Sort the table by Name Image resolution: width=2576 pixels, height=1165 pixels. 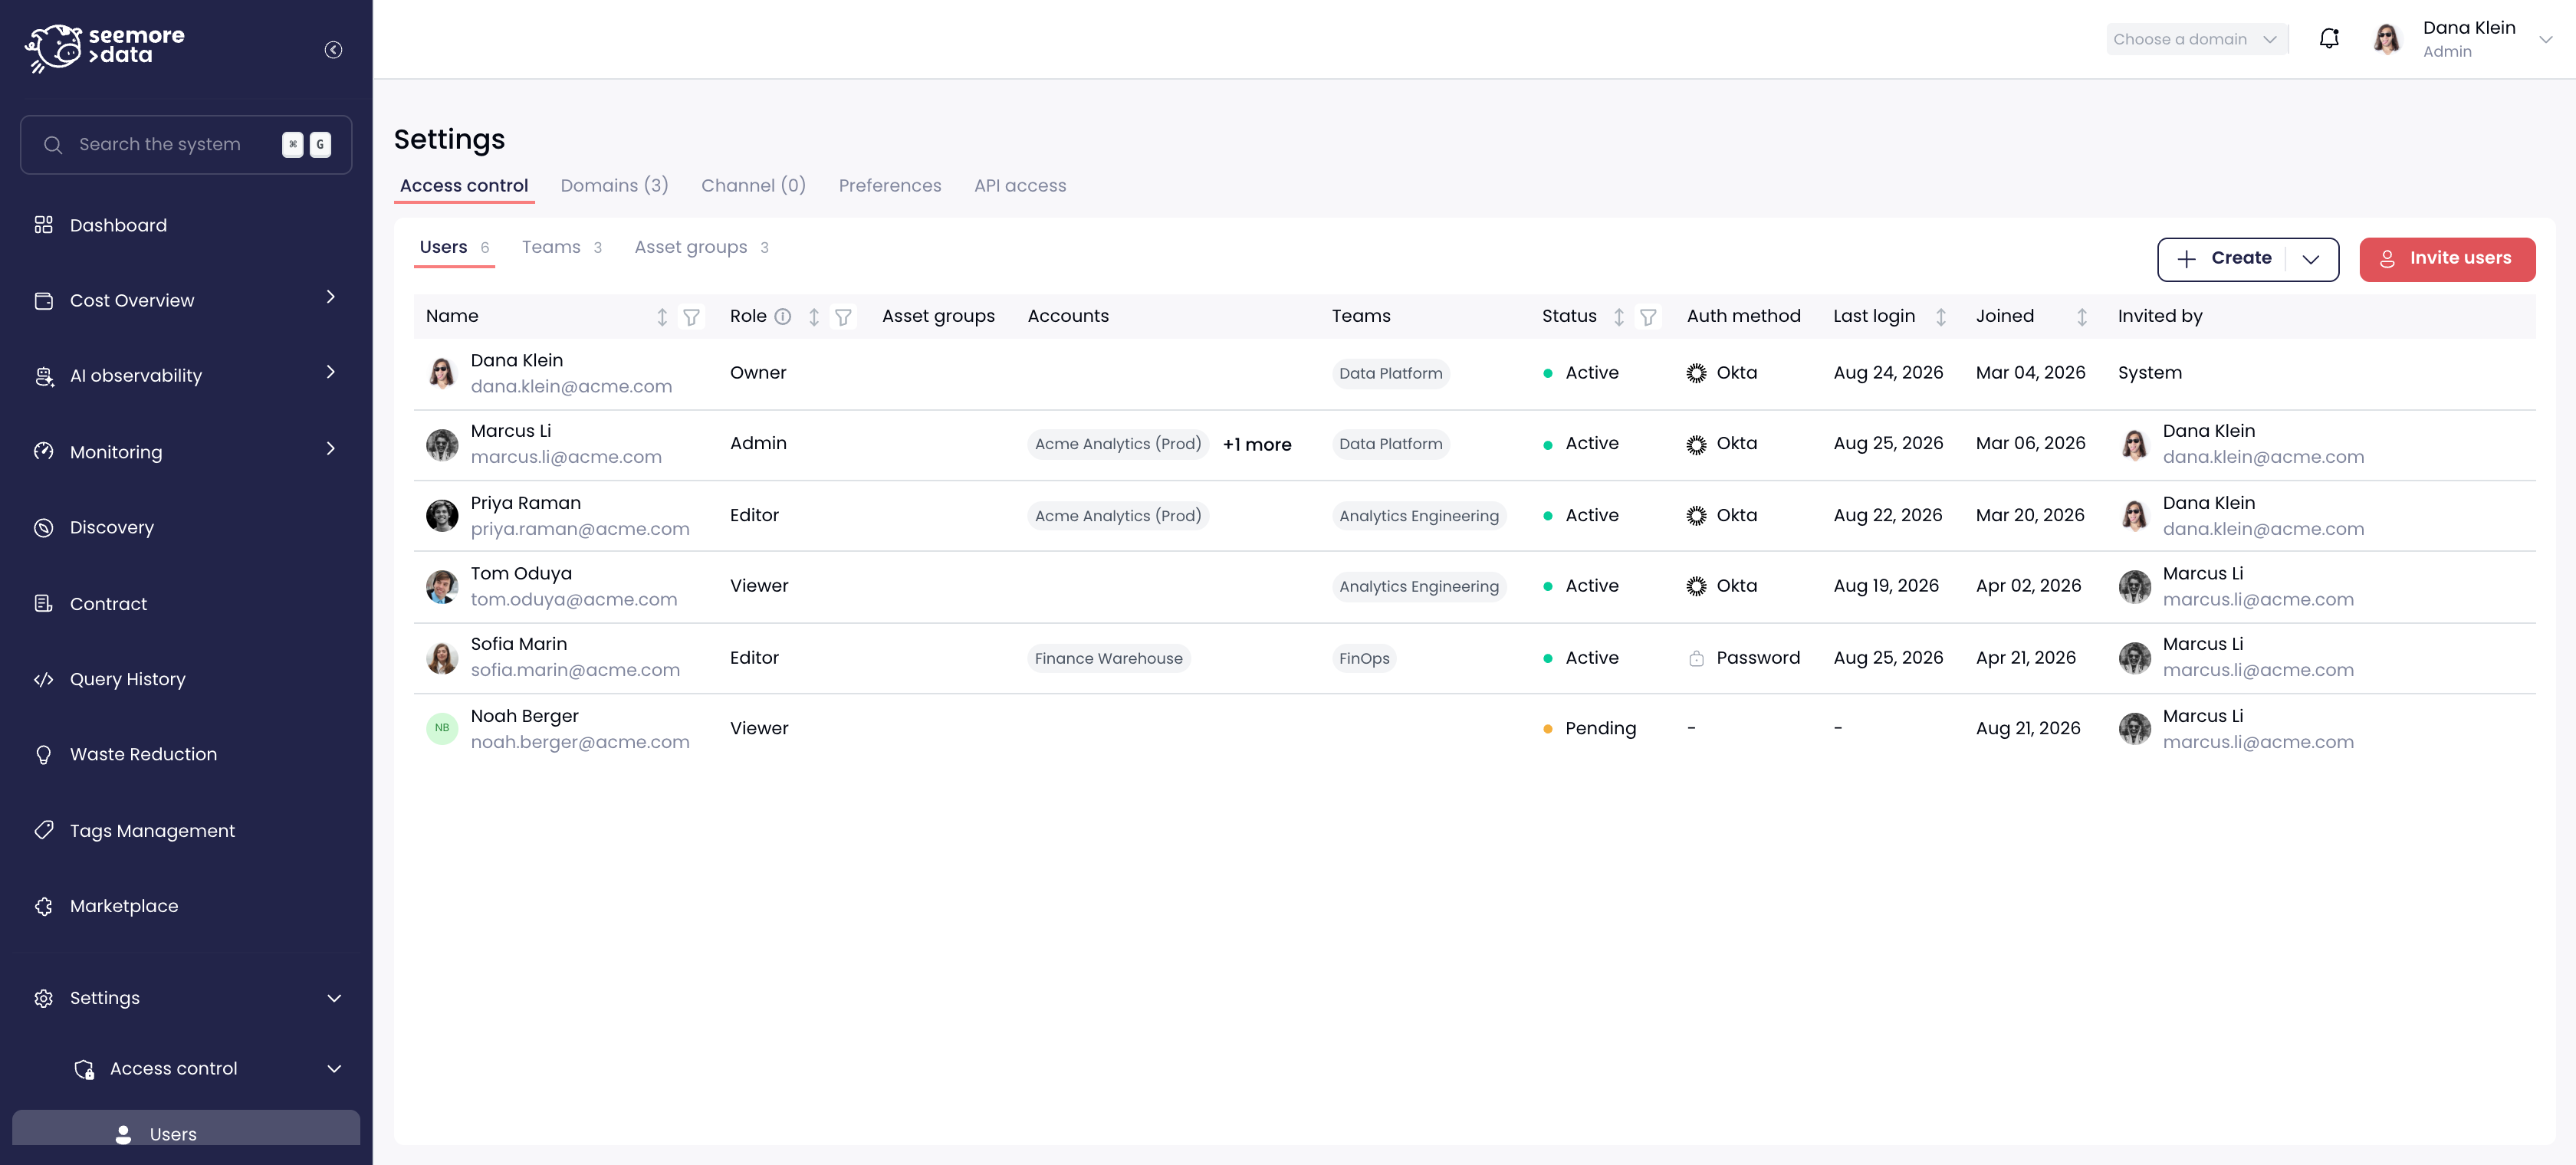(x=662, y=317)
